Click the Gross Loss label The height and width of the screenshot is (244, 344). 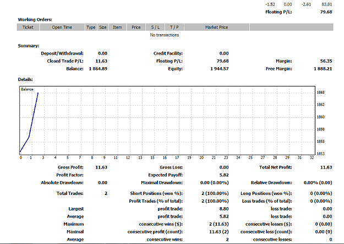[171, 167]
